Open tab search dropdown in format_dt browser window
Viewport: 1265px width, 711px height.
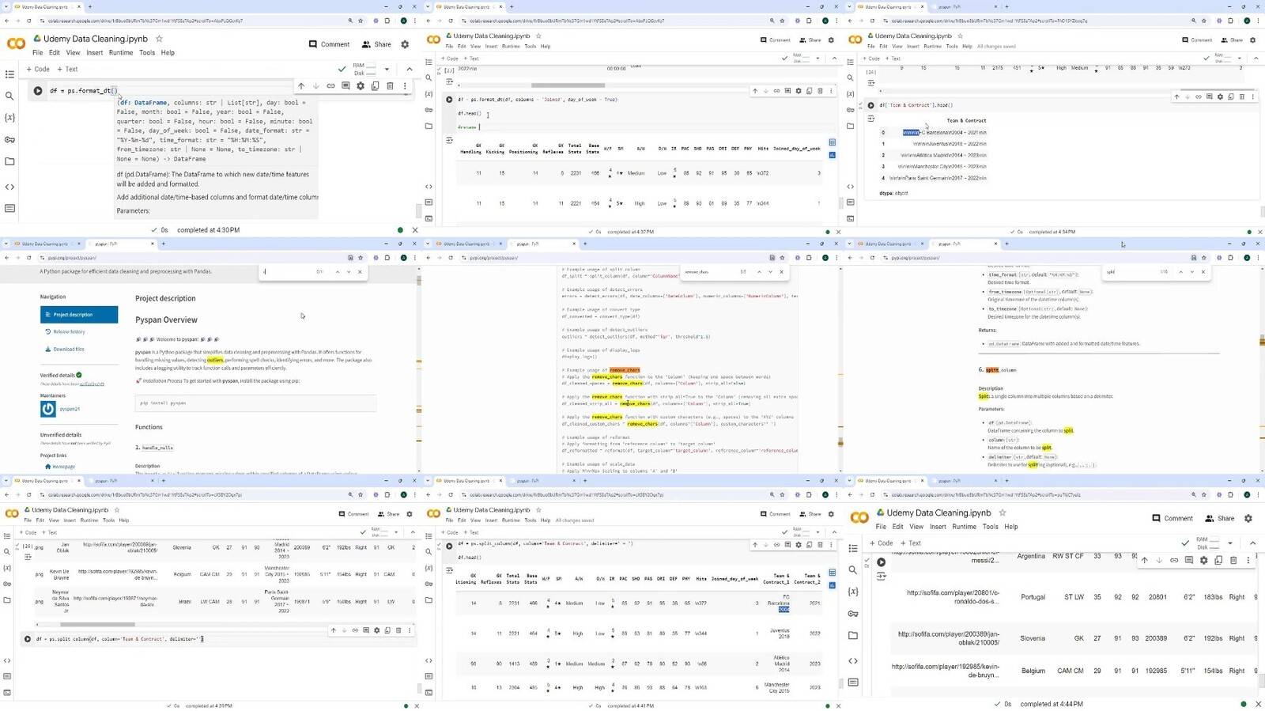6,6
